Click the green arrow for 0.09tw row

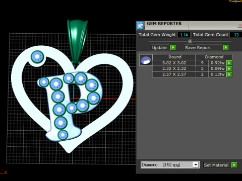coord(229,69)
